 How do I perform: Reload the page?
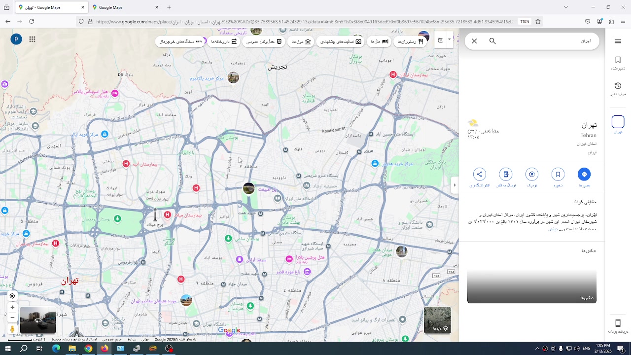point(32,22)
